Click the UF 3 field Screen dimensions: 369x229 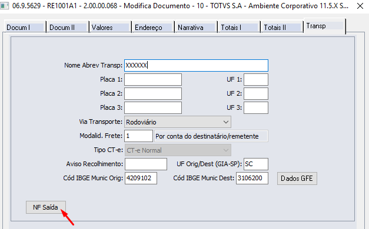256,108
